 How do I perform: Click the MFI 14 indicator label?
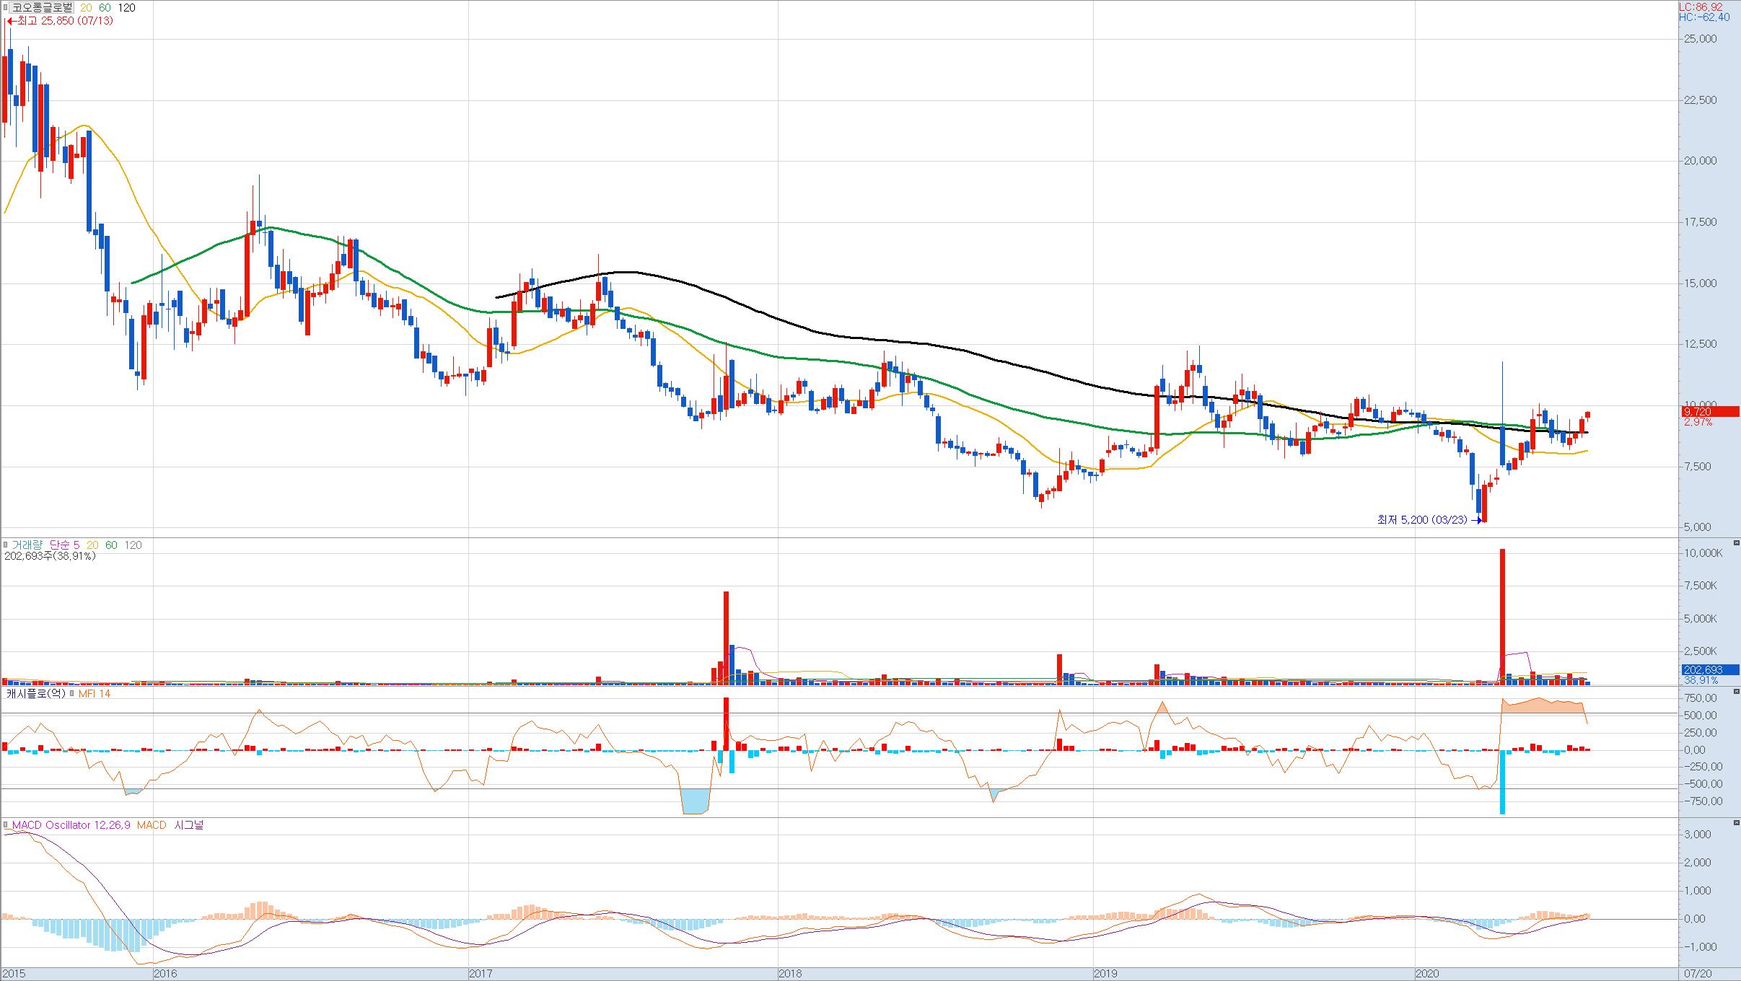coord(95,694)
